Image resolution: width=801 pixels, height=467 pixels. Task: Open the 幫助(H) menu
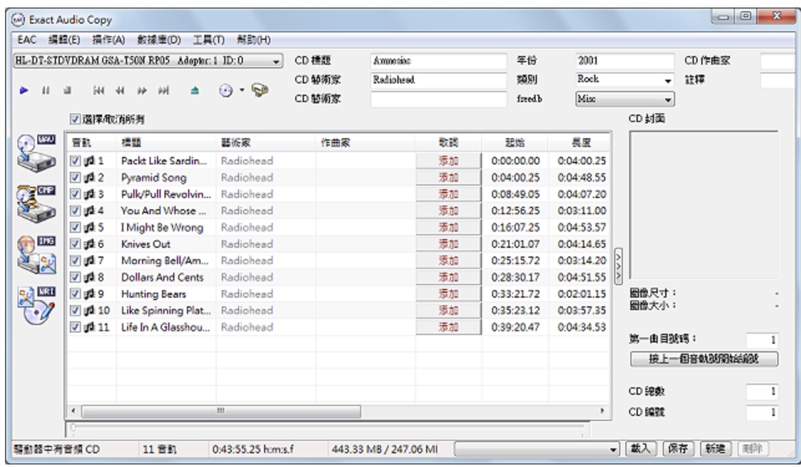253,40
